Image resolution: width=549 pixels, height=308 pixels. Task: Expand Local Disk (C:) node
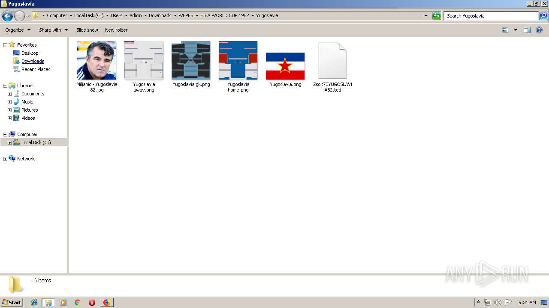pyautogui.click(x=9, y=142)
